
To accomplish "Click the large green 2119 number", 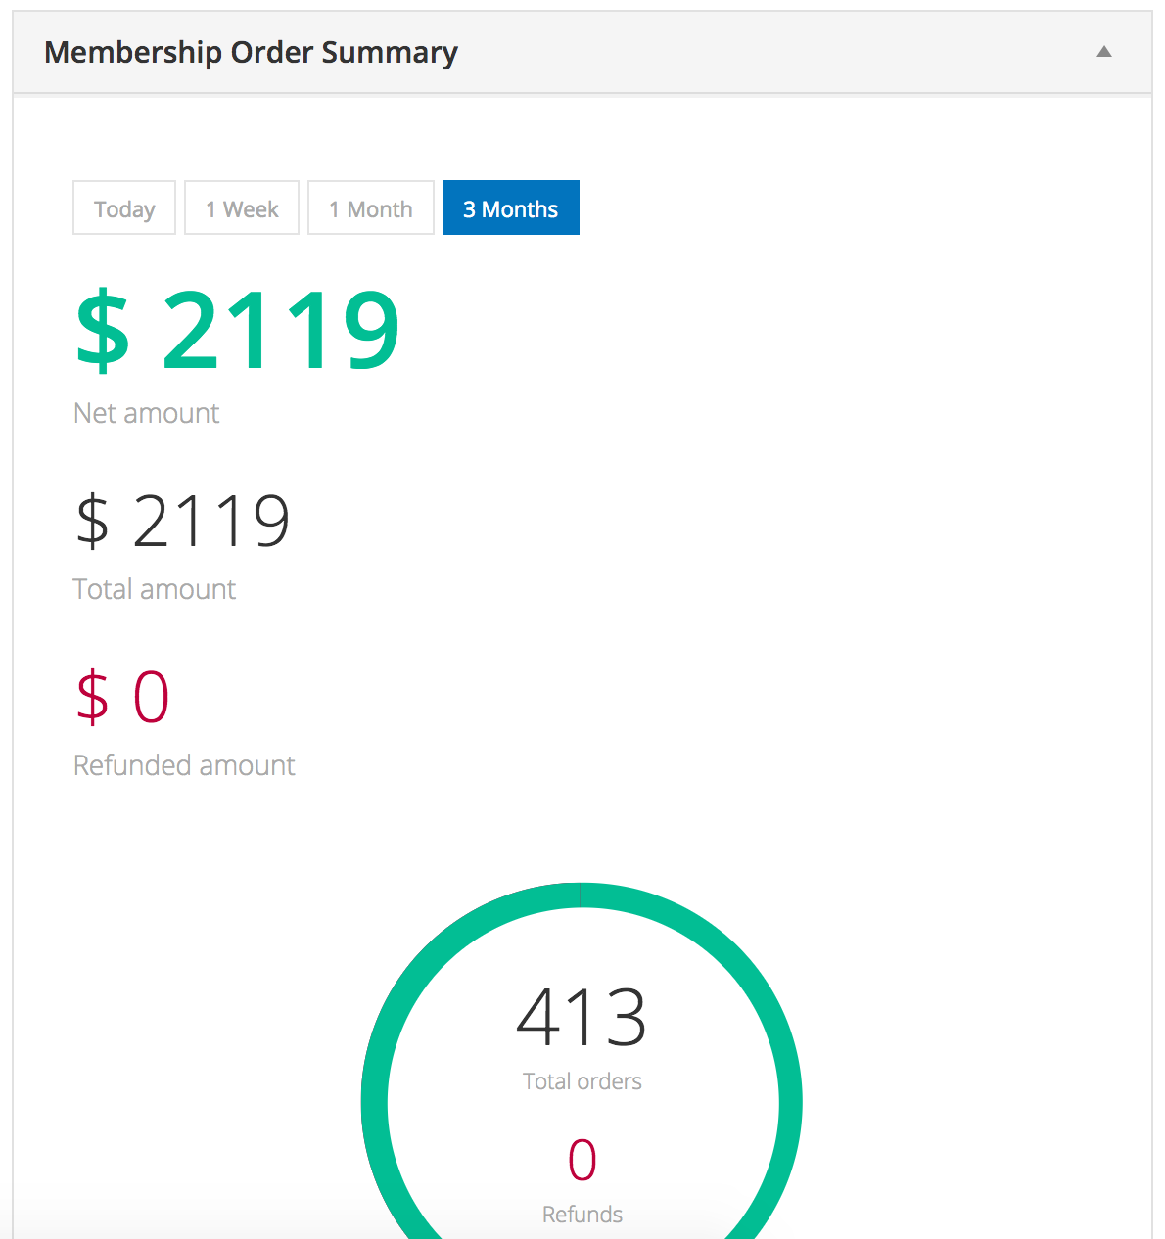I will 281,331.
